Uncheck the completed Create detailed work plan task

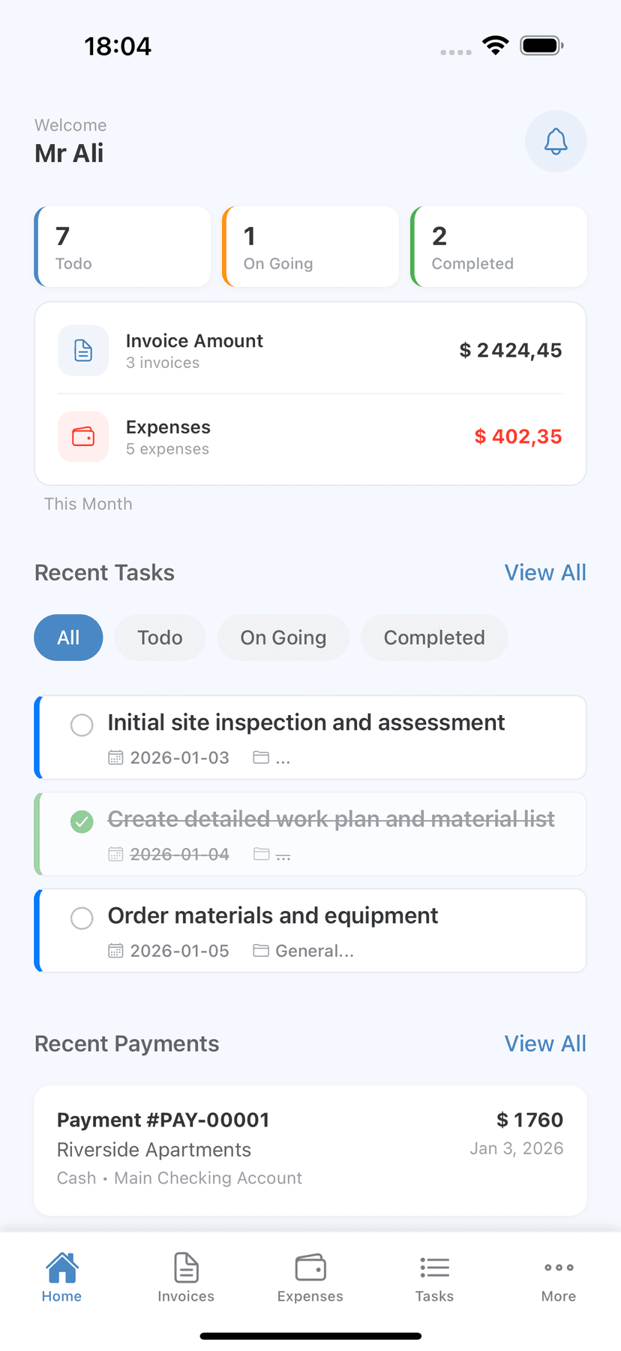[x=82, y=822]
